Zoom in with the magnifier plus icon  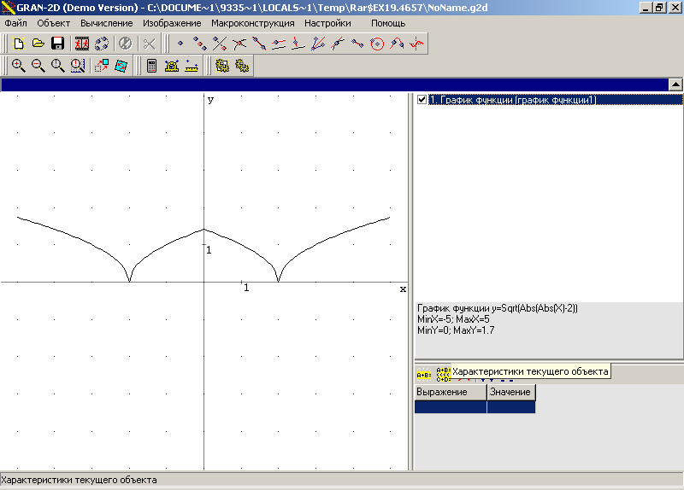pos(18,66)
